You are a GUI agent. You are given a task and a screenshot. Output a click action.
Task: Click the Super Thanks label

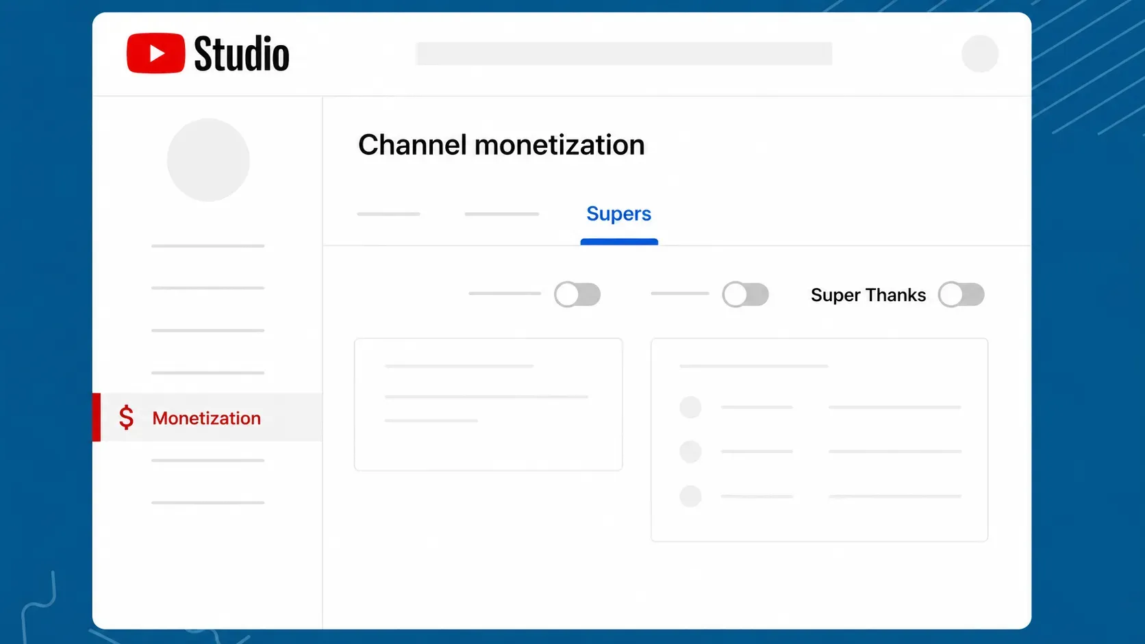868,295
